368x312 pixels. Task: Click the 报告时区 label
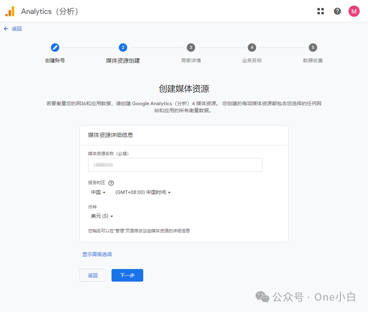[x=97, y=183]
